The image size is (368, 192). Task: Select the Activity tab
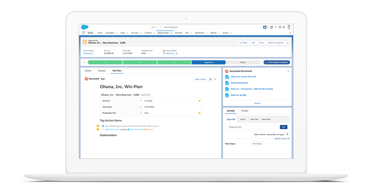tap(230, 111)
